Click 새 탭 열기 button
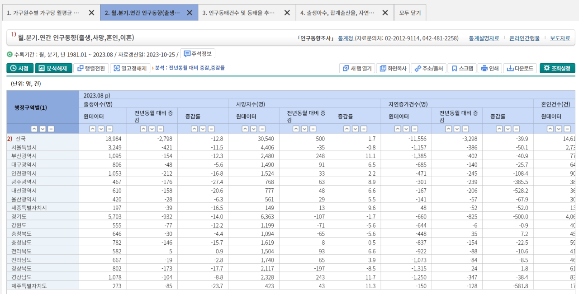The height and width of the screenshot is (294, 579). click(357, 68)
